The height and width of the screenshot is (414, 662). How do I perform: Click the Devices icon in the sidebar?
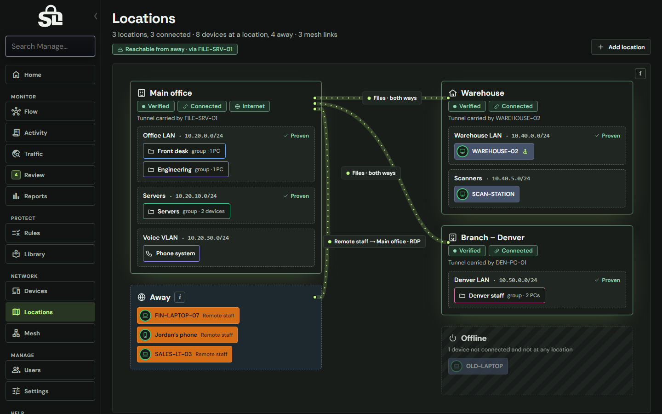[x=16, y=291]
